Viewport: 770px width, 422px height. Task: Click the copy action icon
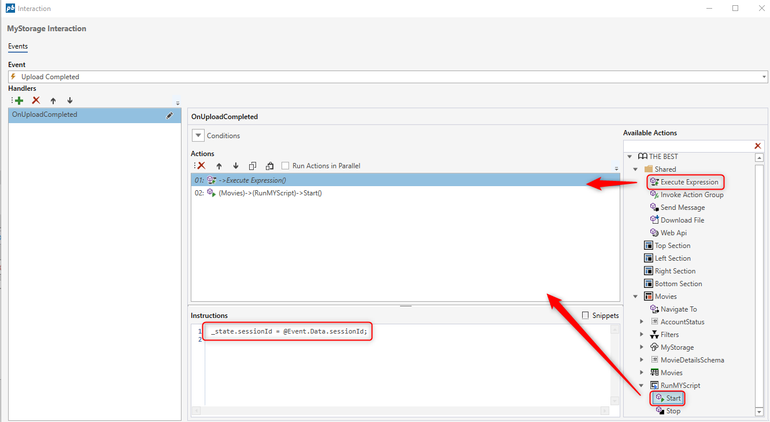(253, 166)
